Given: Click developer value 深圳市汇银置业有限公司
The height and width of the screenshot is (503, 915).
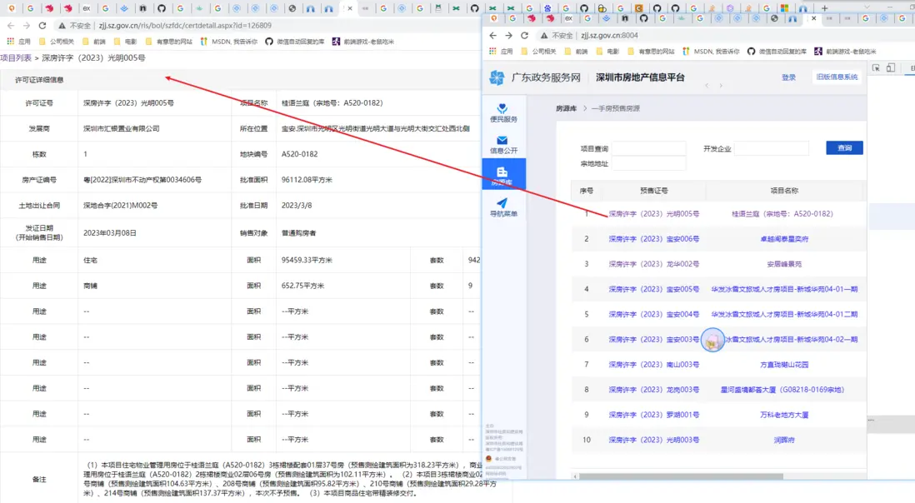Looking at the screenshot, I should point(122,128).
